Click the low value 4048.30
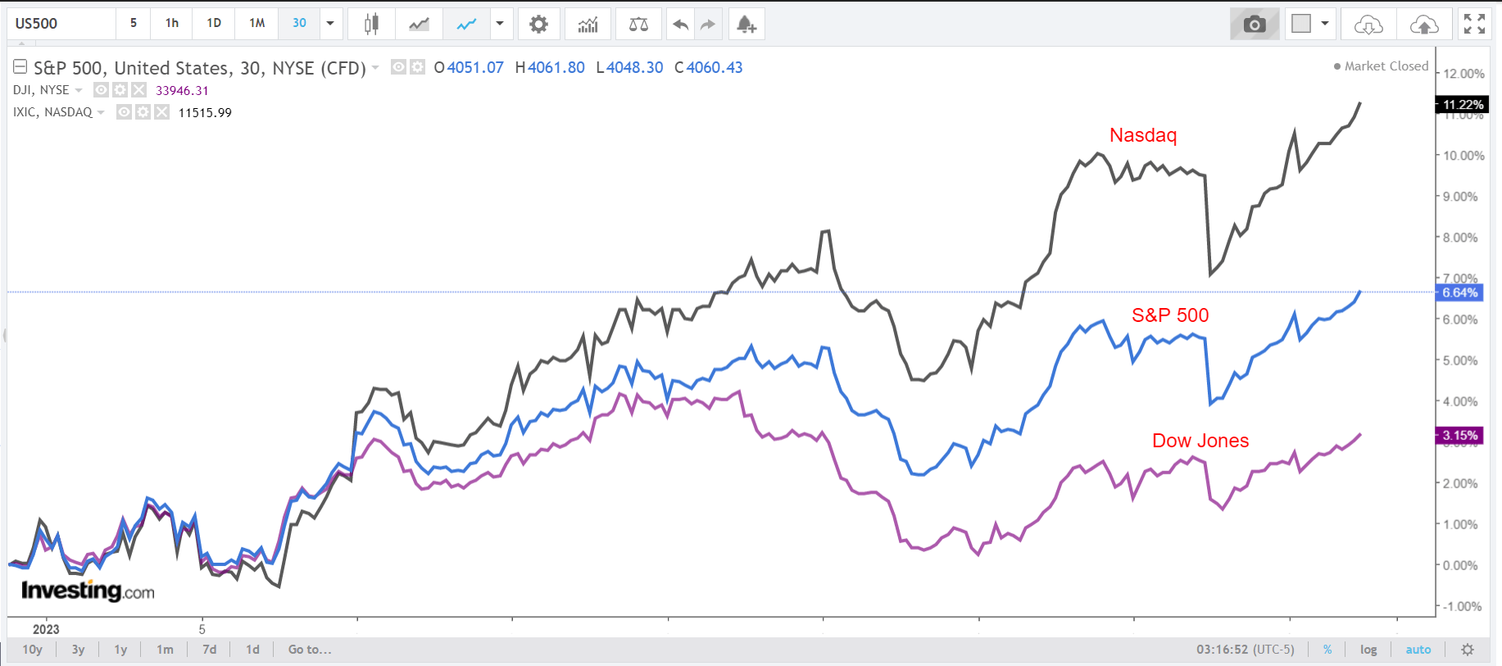 pos(635,67)
